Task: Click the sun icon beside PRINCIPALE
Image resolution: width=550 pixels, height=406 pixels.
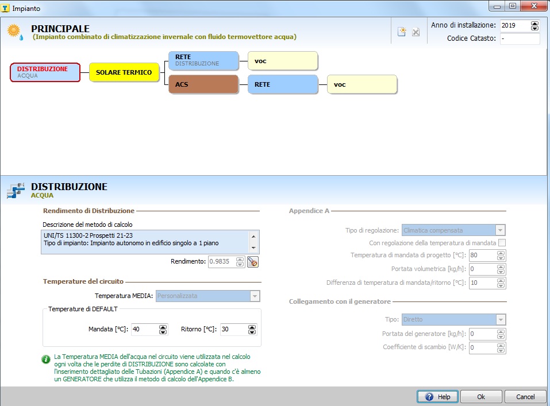Action: (14, 32)
